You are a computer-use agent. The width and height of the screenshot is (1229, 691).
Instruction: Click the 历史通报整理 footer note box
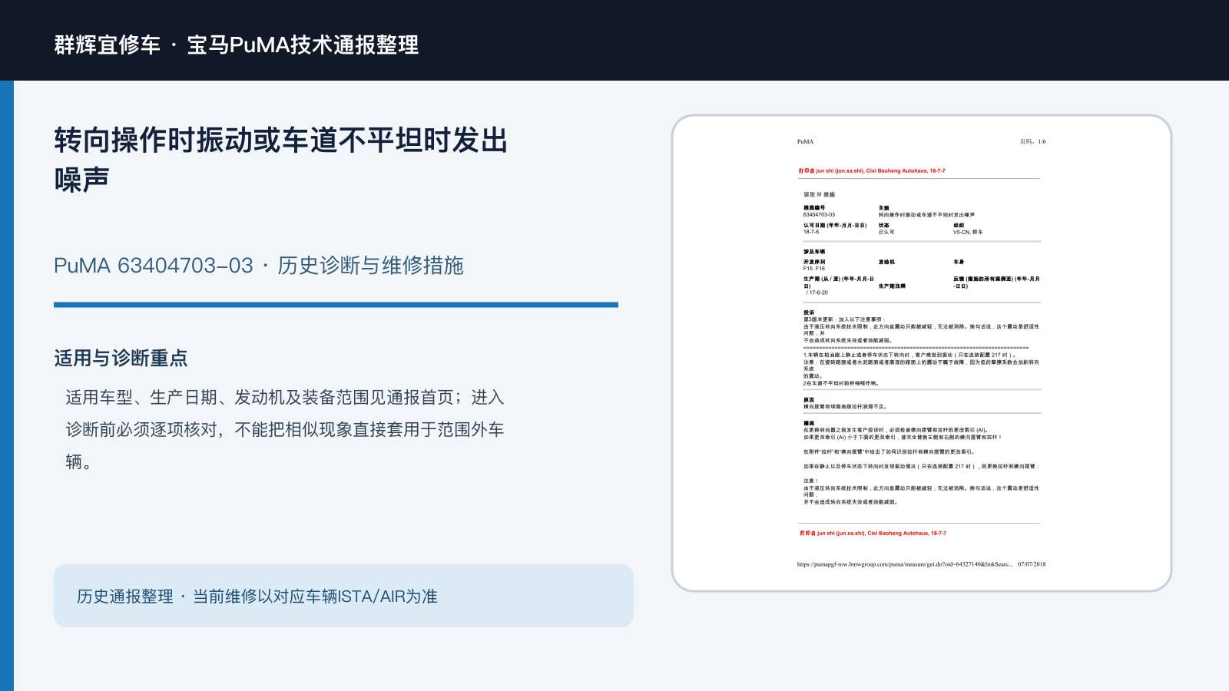click(343, 596)
